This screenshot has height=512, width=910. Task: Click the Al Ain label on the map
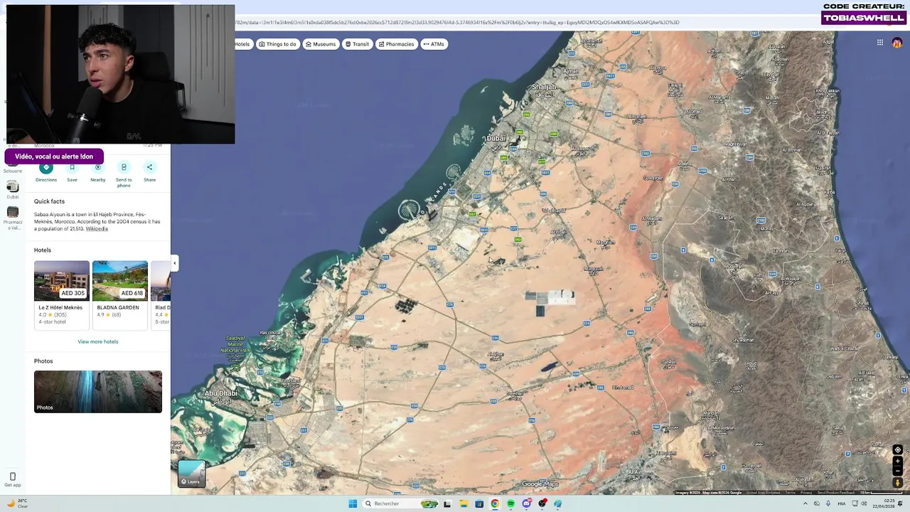[x=635, y=472]
